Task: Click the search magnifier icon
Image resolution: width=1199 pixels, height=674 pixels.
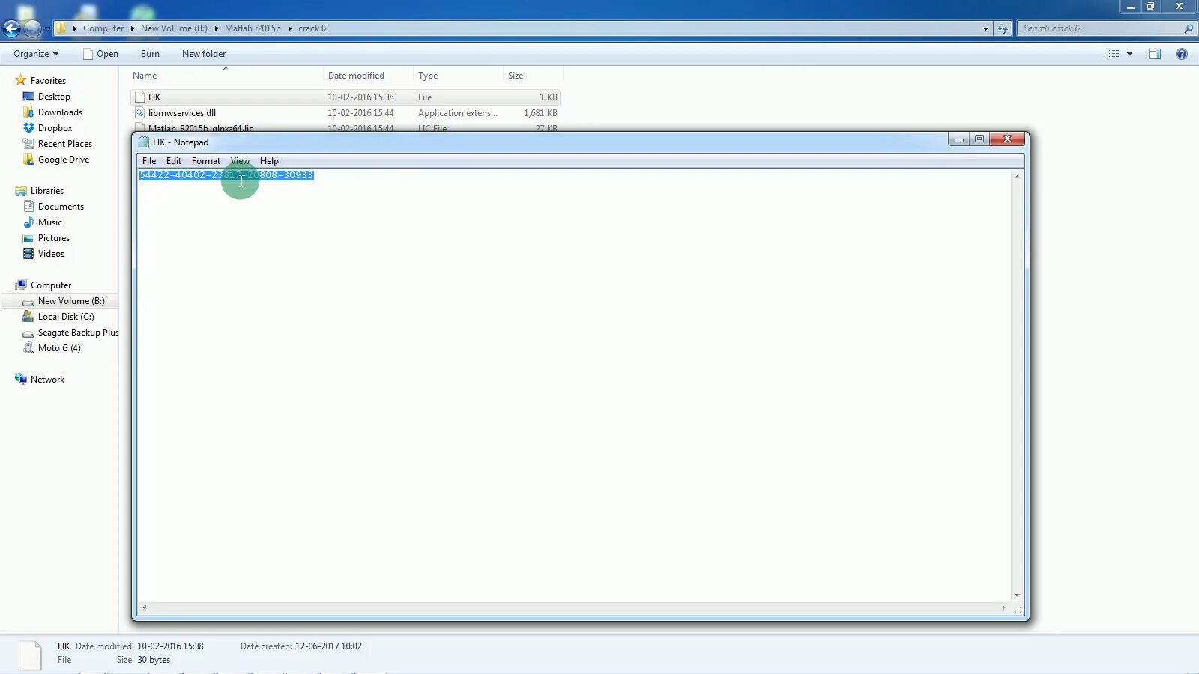Action: tap(1189, 28)
